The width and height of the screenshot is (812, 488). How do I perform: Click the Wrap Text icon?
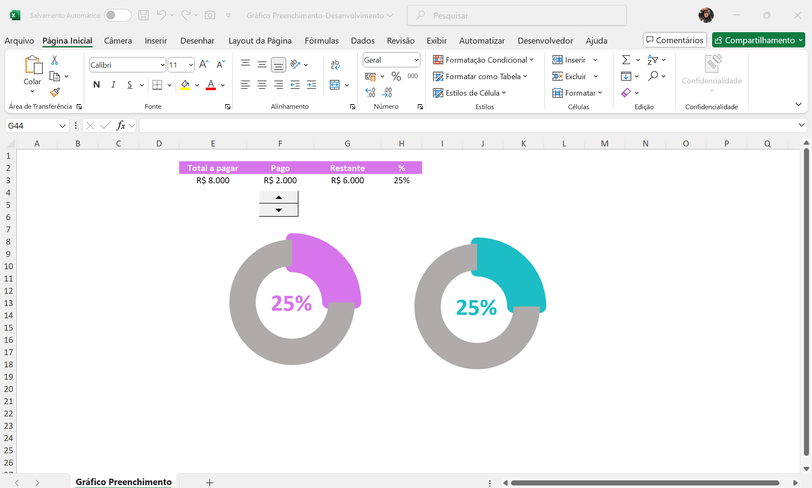click(335, 64)
